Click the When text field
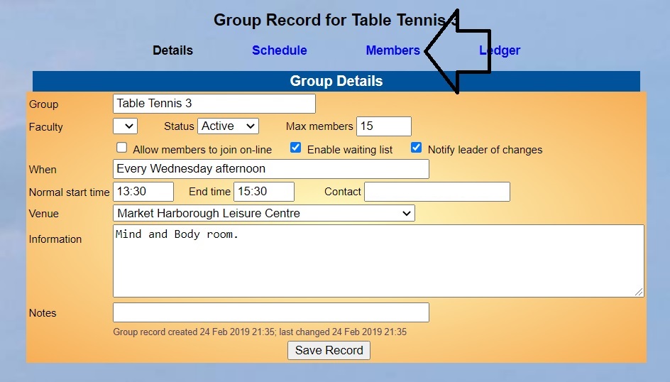Viewport: 670px width, 382px height. [270, 169]
